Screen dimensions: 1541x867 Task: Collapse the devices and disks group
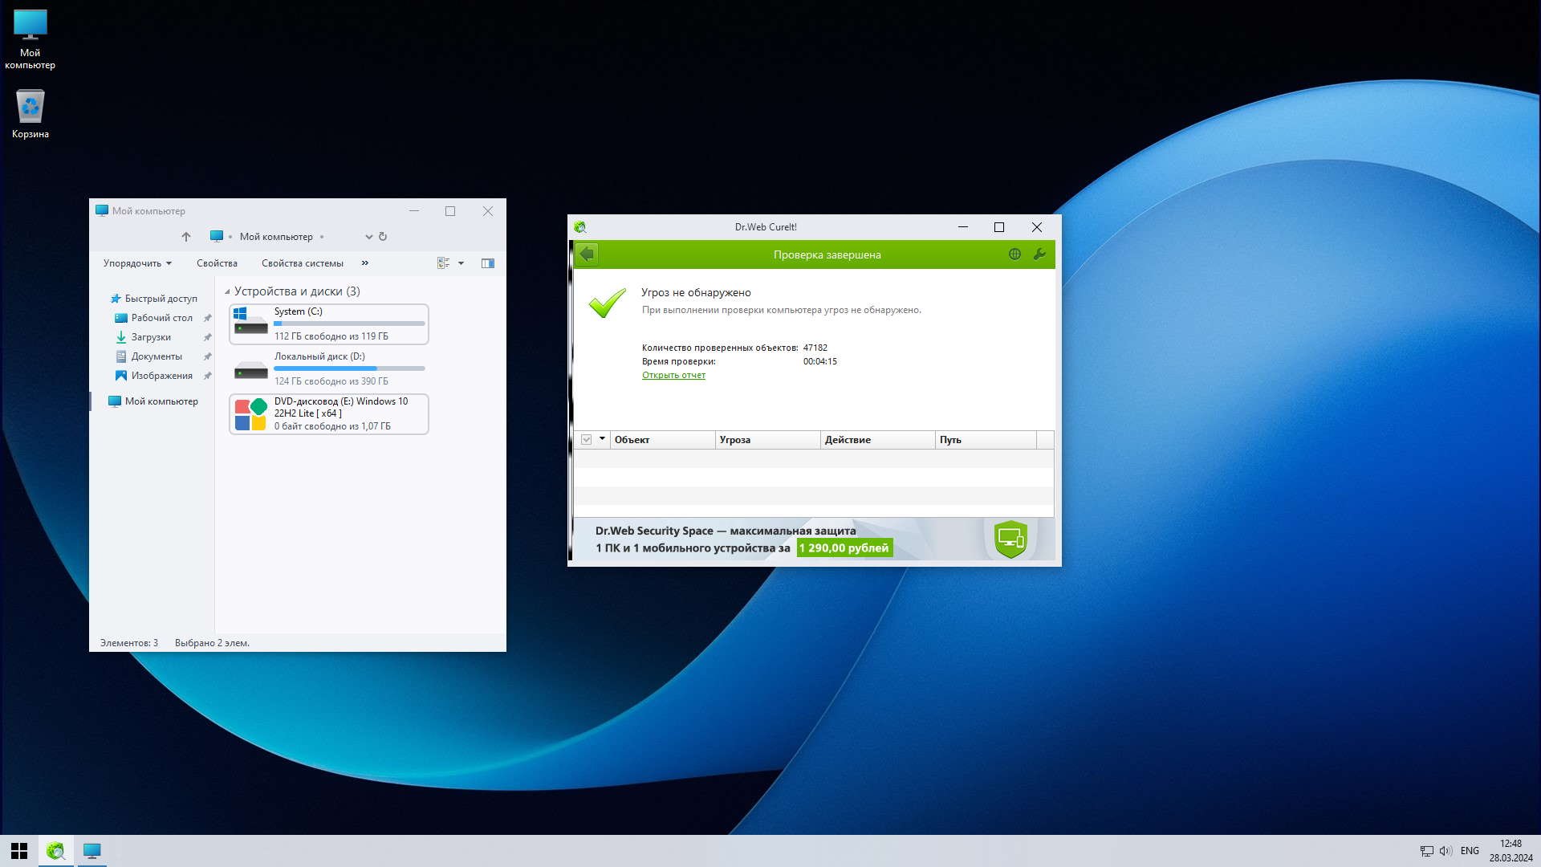tap(227, 292)
